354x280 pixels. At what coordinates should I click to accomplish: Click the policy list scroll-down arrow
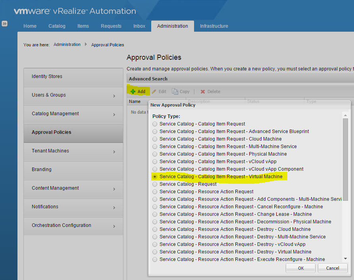(345, 259)
